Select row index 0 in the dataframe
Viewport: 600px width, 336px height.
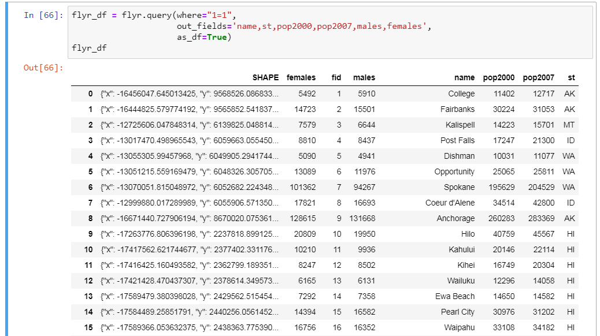pyautogui.click(x=90, y=94)
